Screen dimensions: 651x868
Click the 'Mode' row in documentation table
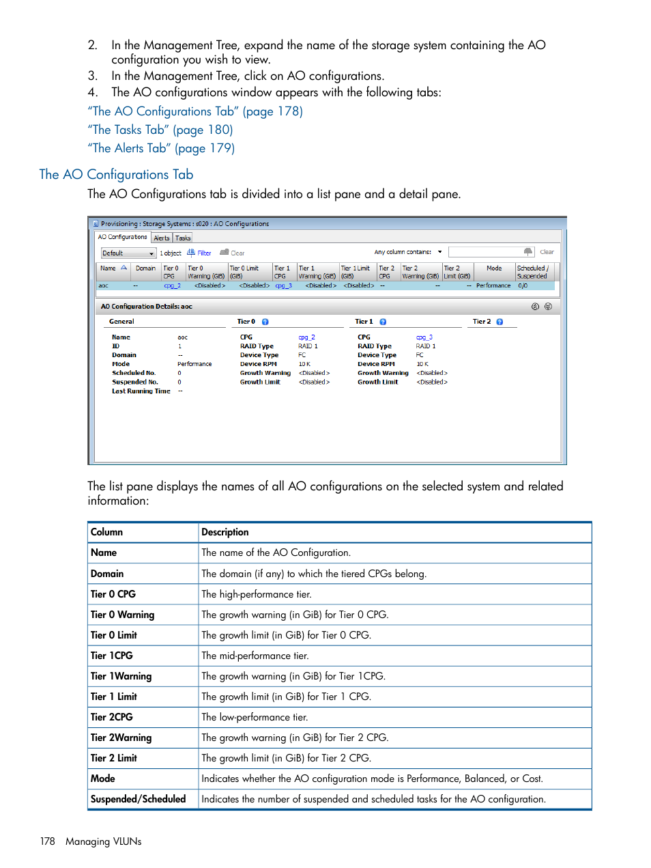340,779
